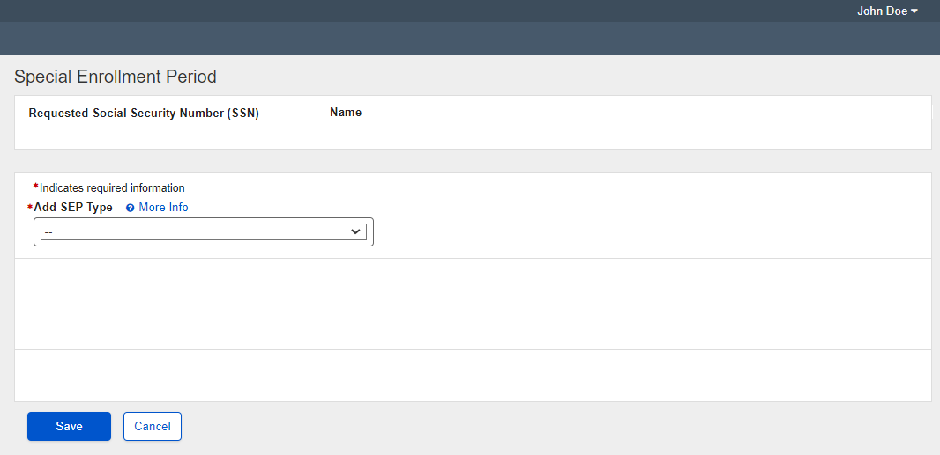Screen dimensions: 940x455
Task: Click the Indicates required information text
Action: [x=112, y=187]
